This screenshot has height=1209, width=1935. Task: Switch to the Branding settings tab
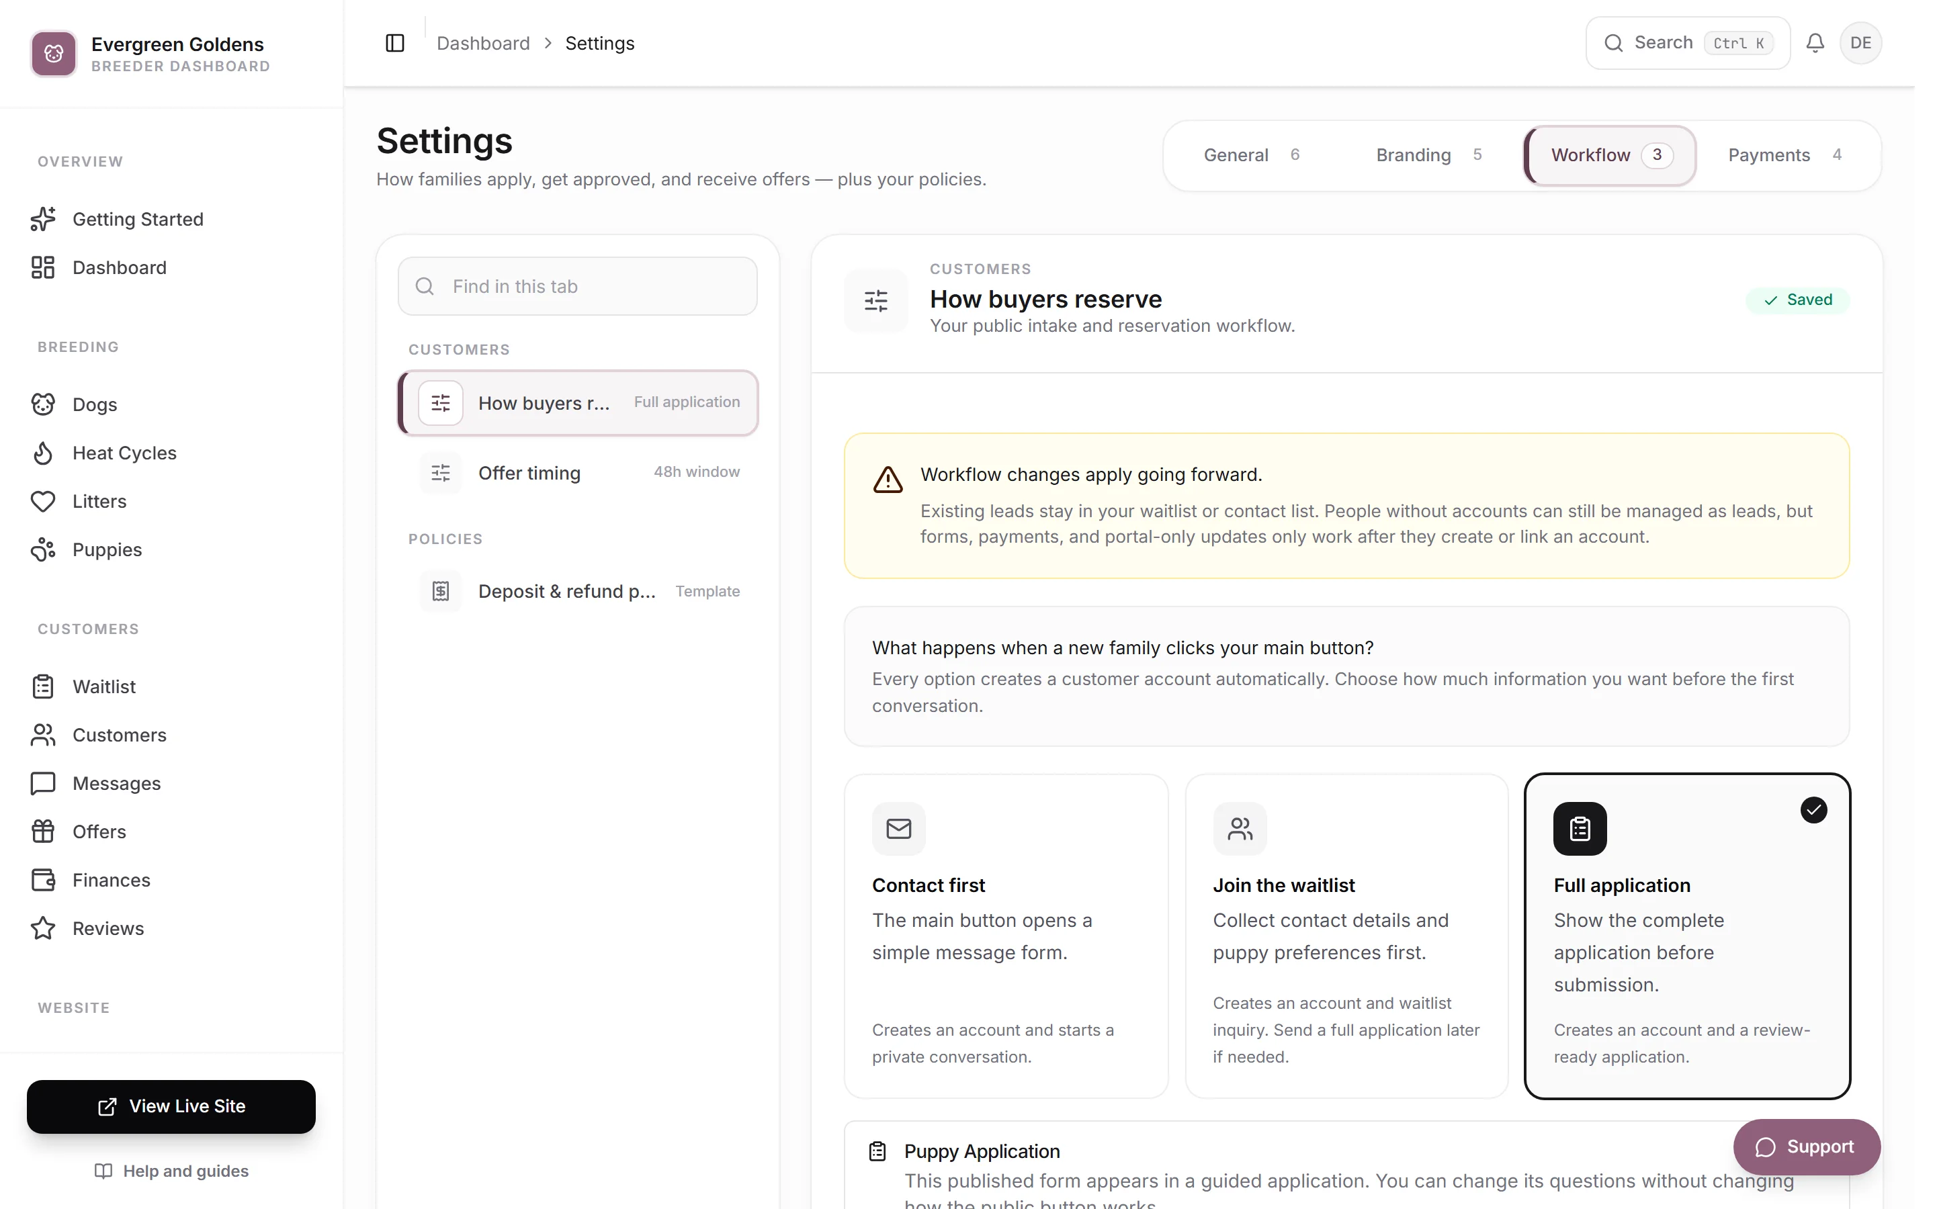(1429, 155)
